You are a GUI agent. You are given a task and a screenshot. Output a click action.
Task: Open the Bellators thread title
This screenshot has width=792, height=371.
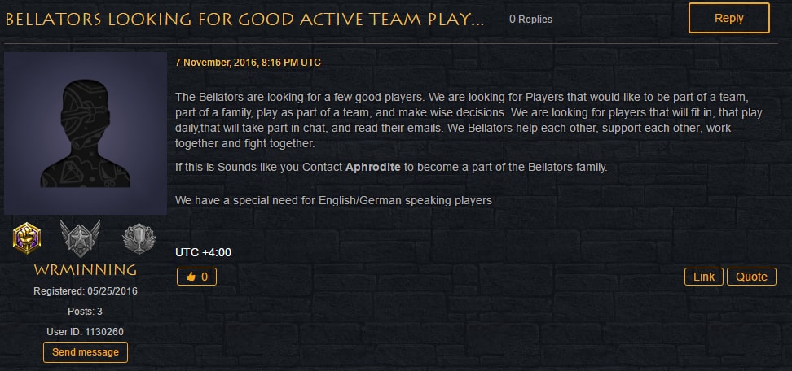[x=244, y=20]
